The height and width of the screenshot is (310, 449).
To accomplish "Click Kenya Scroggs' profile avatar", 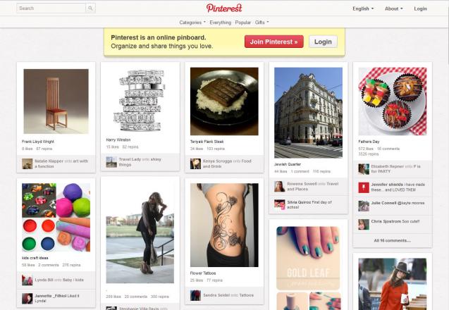I will (x=195, y=163).
